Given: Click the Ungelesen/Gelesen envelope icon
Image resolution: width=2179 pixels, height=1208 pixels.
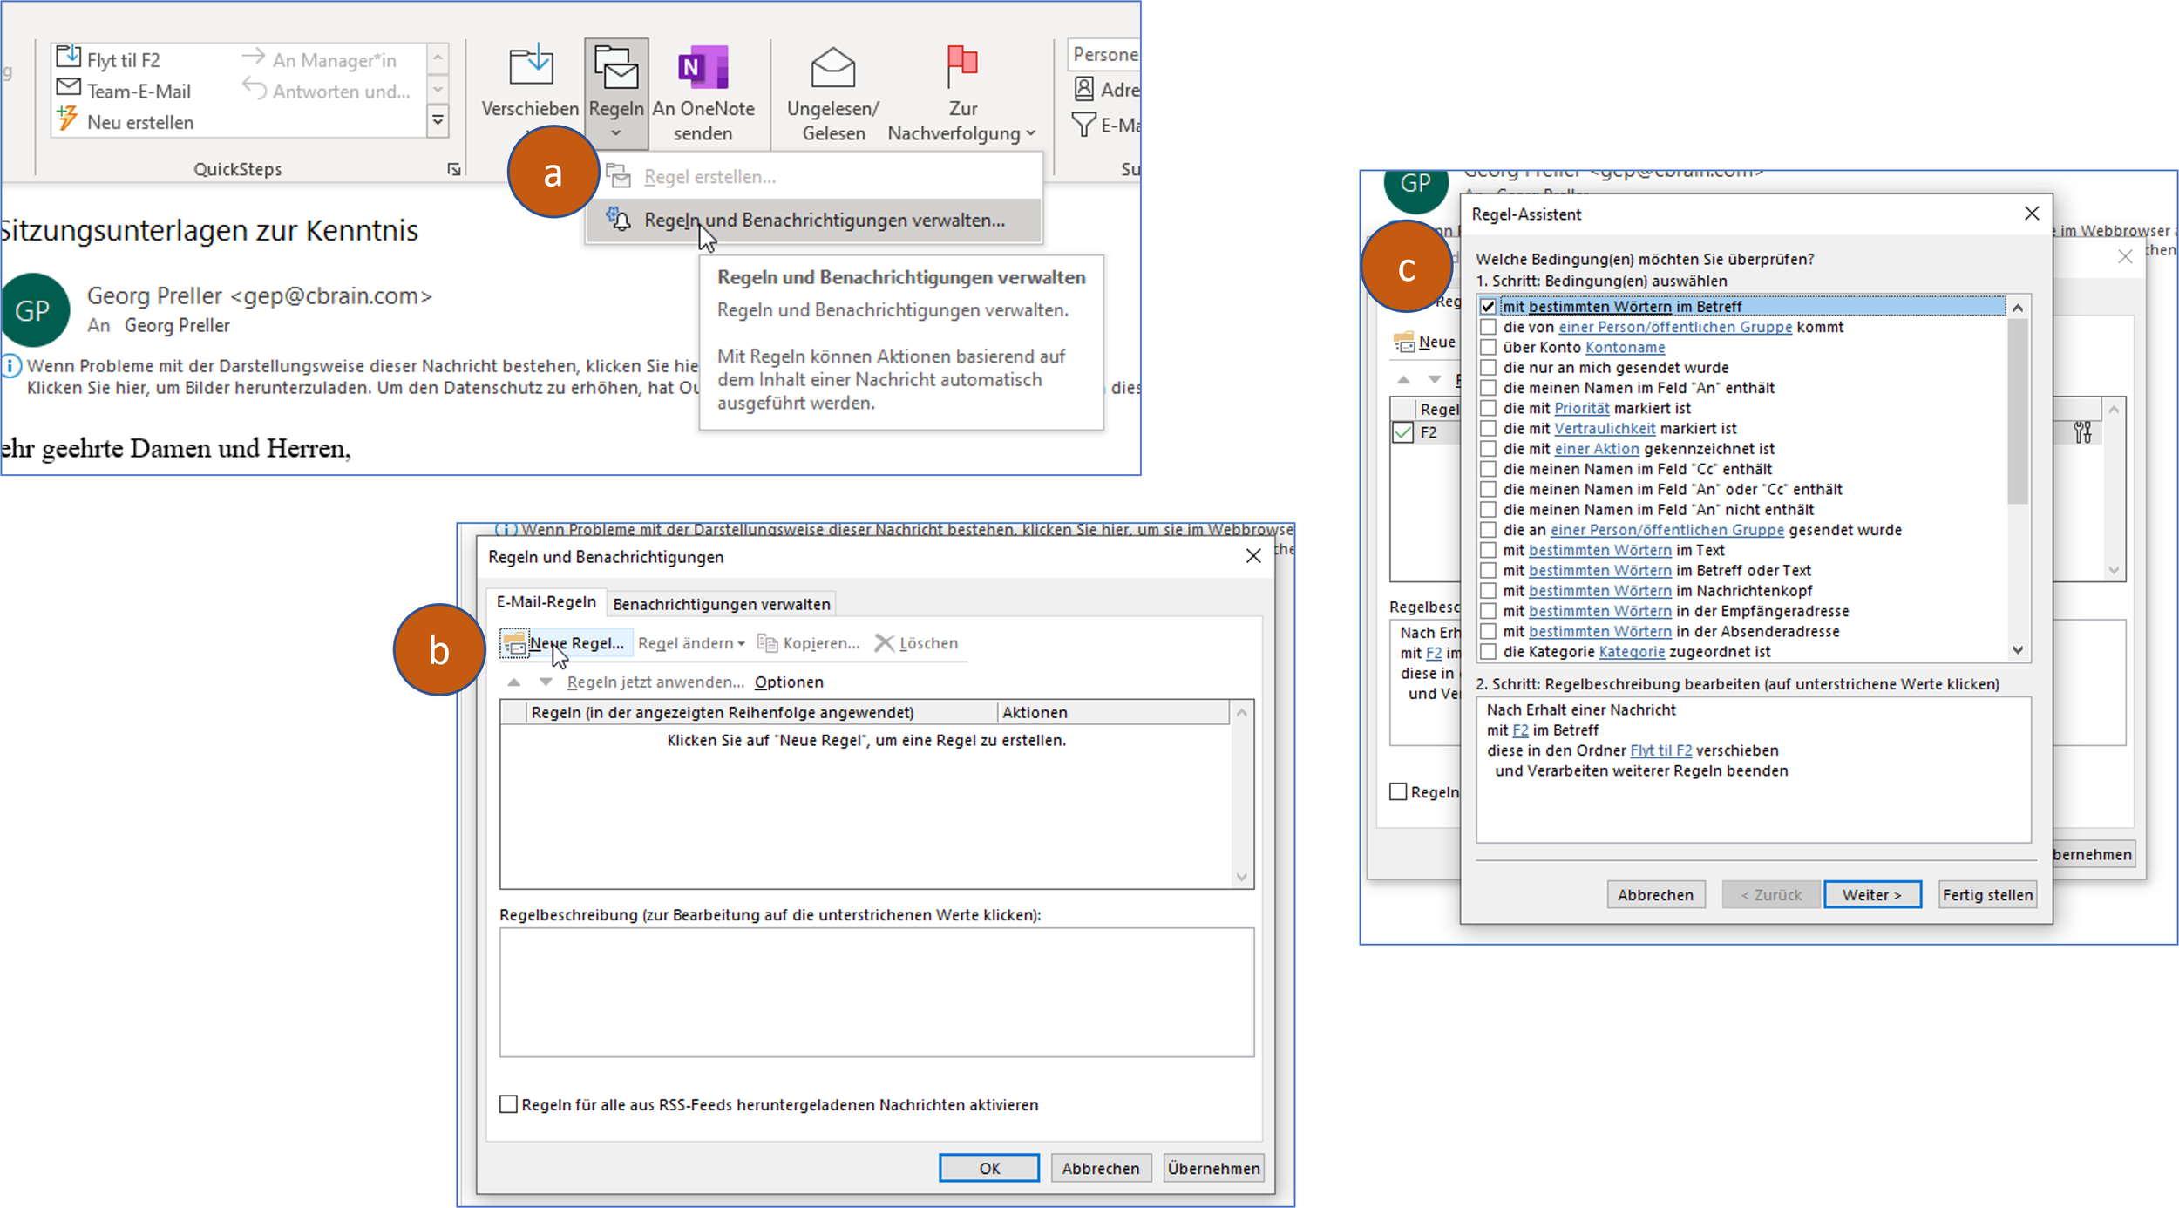Looking at the screenshot, I should pos(832,67).
